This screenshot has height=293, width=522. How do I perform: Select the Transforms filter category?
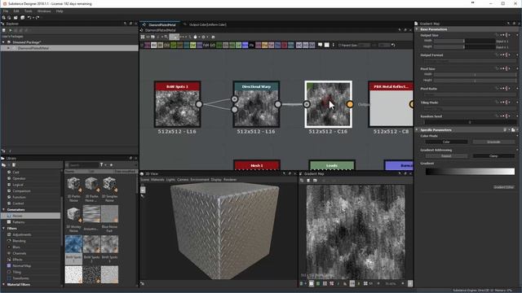20,278
